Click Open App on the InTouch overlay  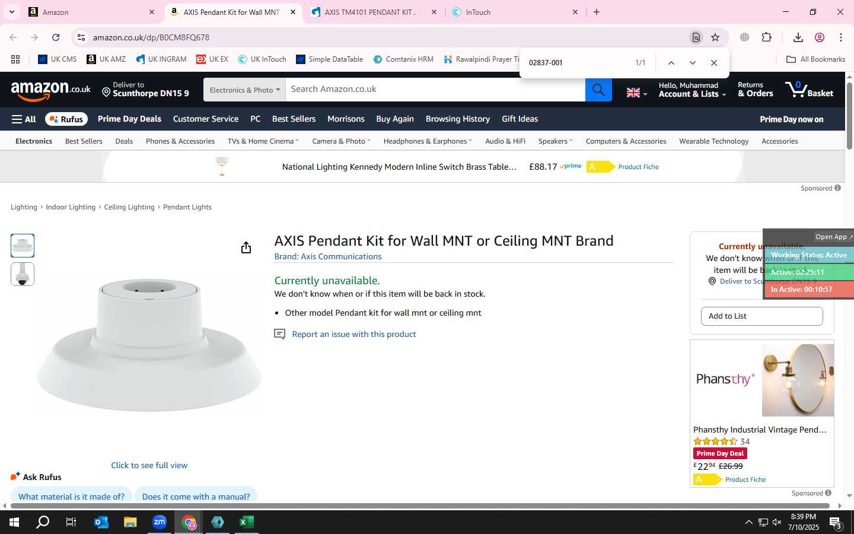[x=833, y=237]
